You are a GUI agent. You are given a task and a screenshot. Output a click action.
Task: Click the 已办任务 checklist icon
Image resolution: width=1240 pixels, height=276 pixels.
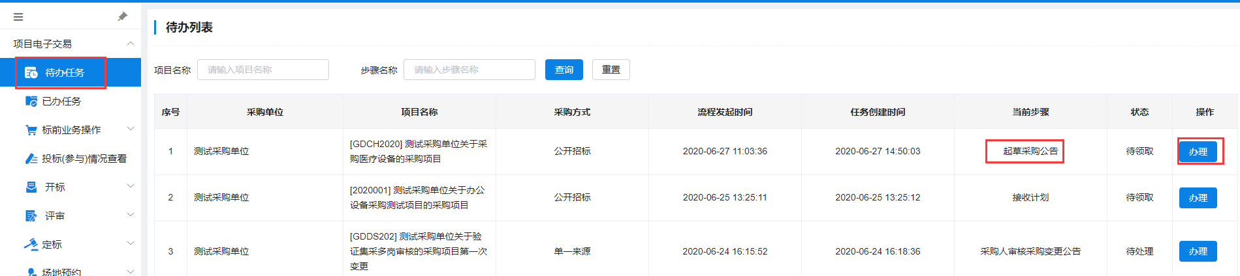click(31, 102)
